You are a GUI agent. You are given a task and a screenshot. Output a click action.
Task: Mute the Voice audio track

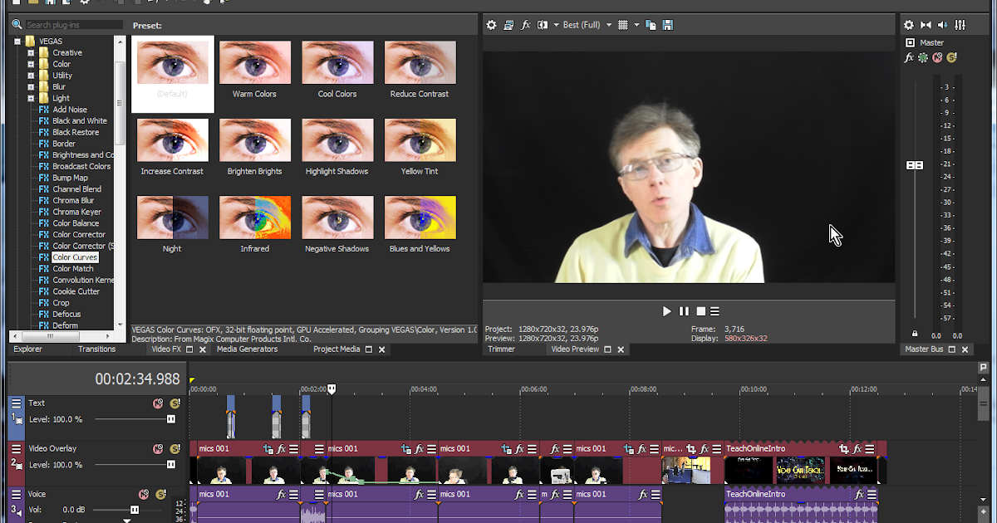pyautogui.click(x=143, y=495)
